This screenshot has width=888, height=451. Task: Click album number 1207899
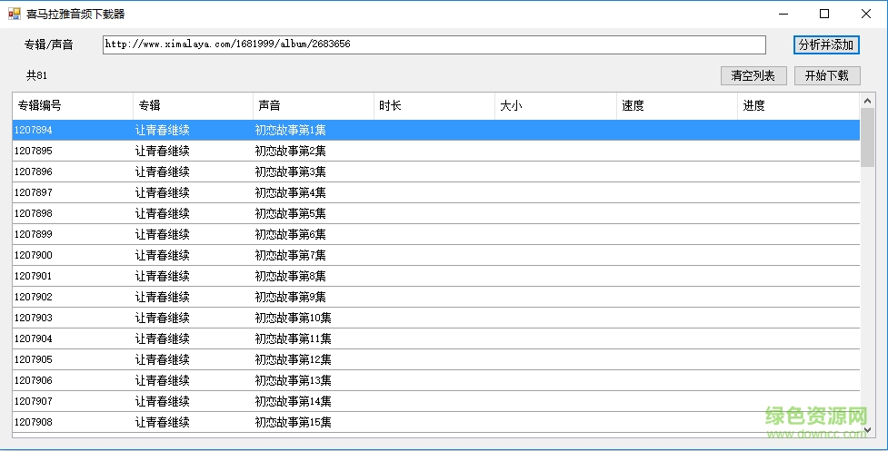click(34, 234)
